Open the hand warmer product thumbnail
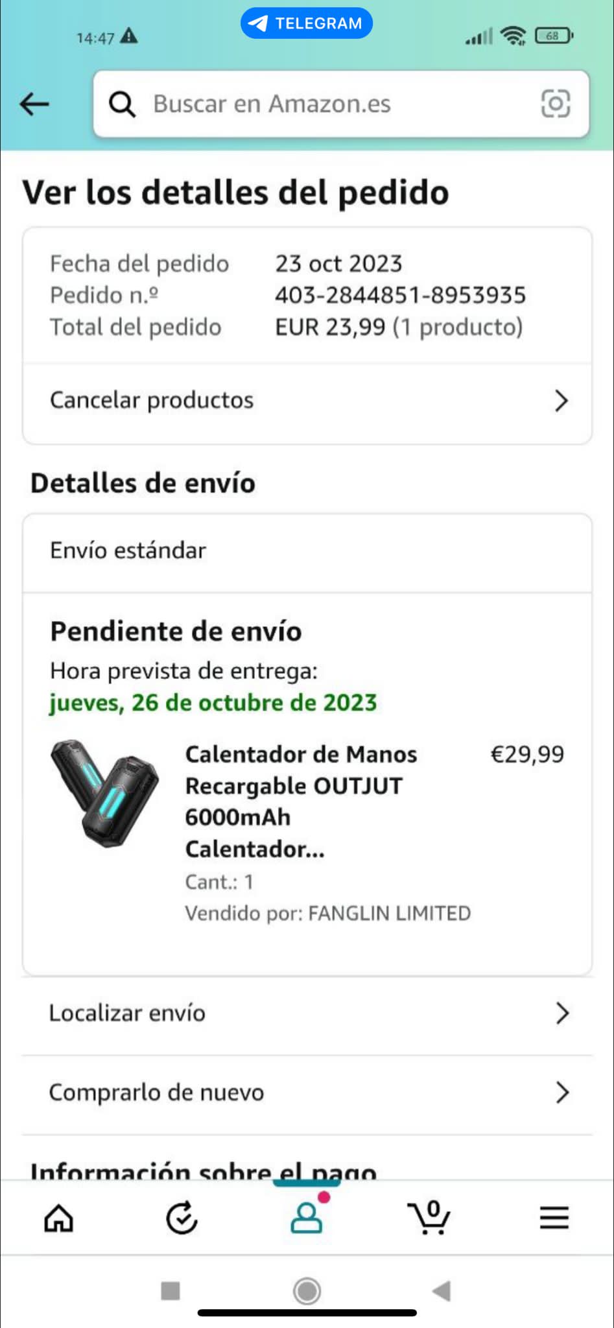The height and width of the screenshot is (1328, 614). (105, 792)
